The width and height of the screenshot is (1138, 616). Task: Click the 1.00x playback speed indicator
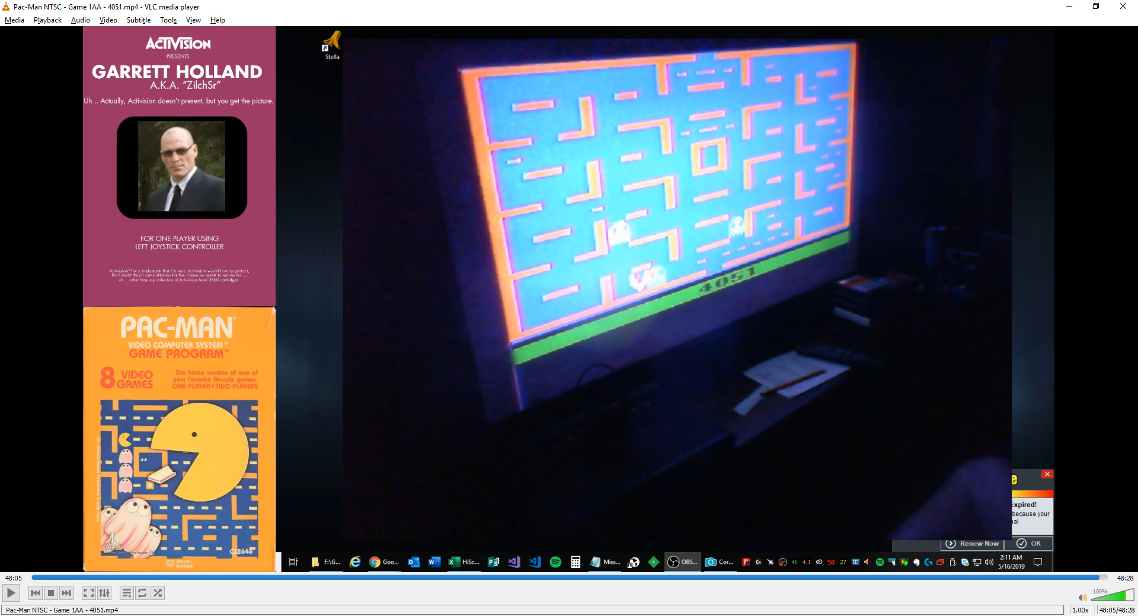click(1081, 610)
